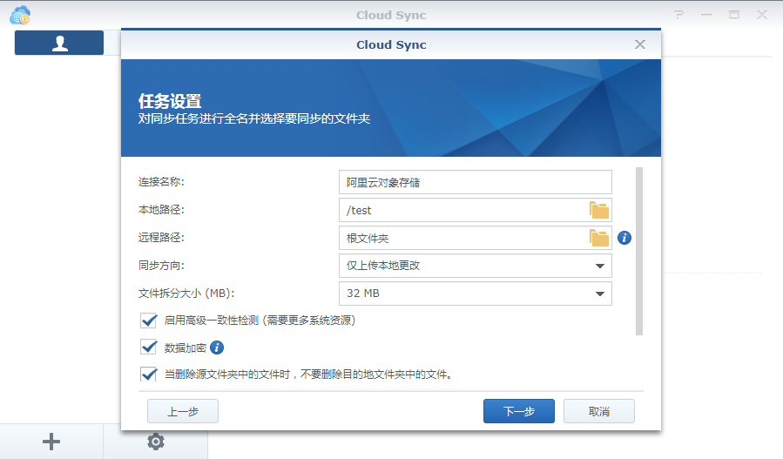Click the Cloud Sync app logo

pyautogui.click(x=20, y=16)
